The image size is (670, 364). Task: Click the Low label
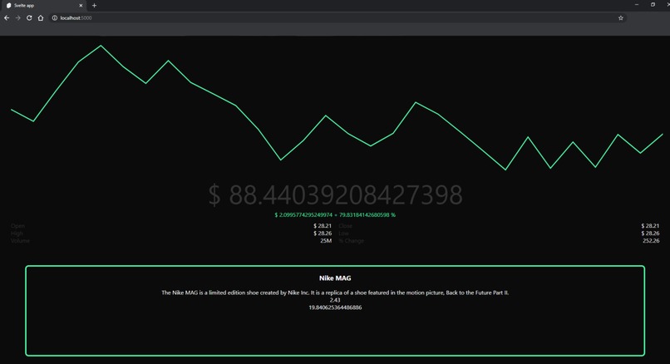tap(343, 234)
